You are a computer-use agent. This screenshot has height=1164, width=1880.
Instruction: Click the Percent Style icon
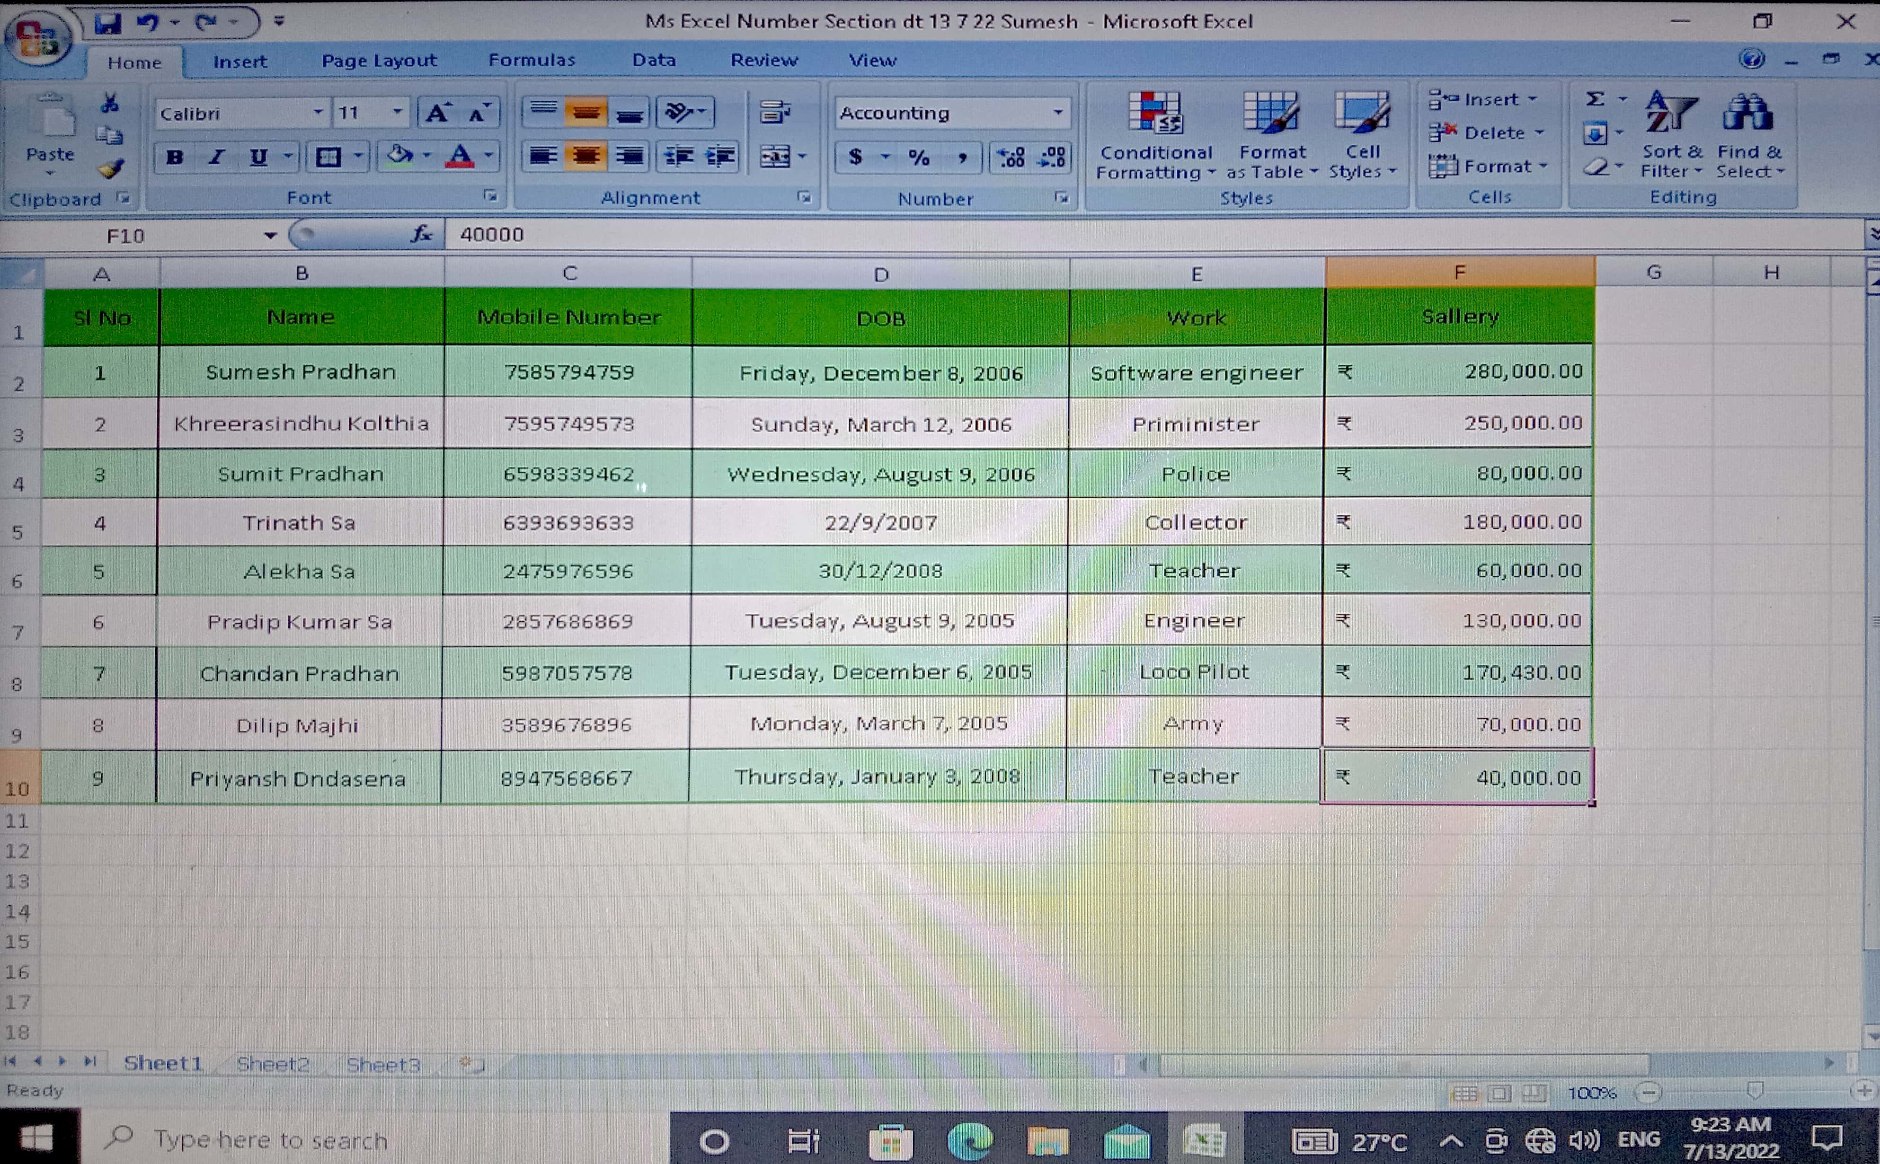(918, 158)
